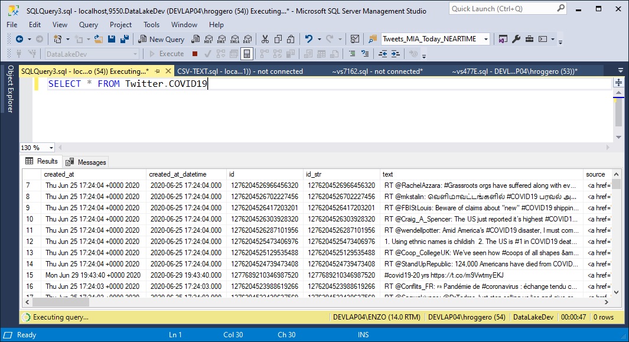Click the Paste clipboard icon
629x342 pixels.
click(291, 39)
